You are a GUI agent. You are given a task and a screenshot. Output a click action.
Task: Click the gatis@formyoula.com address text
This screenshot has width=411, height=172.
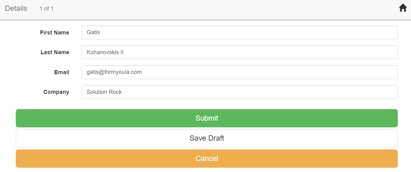tap(114, 72)
